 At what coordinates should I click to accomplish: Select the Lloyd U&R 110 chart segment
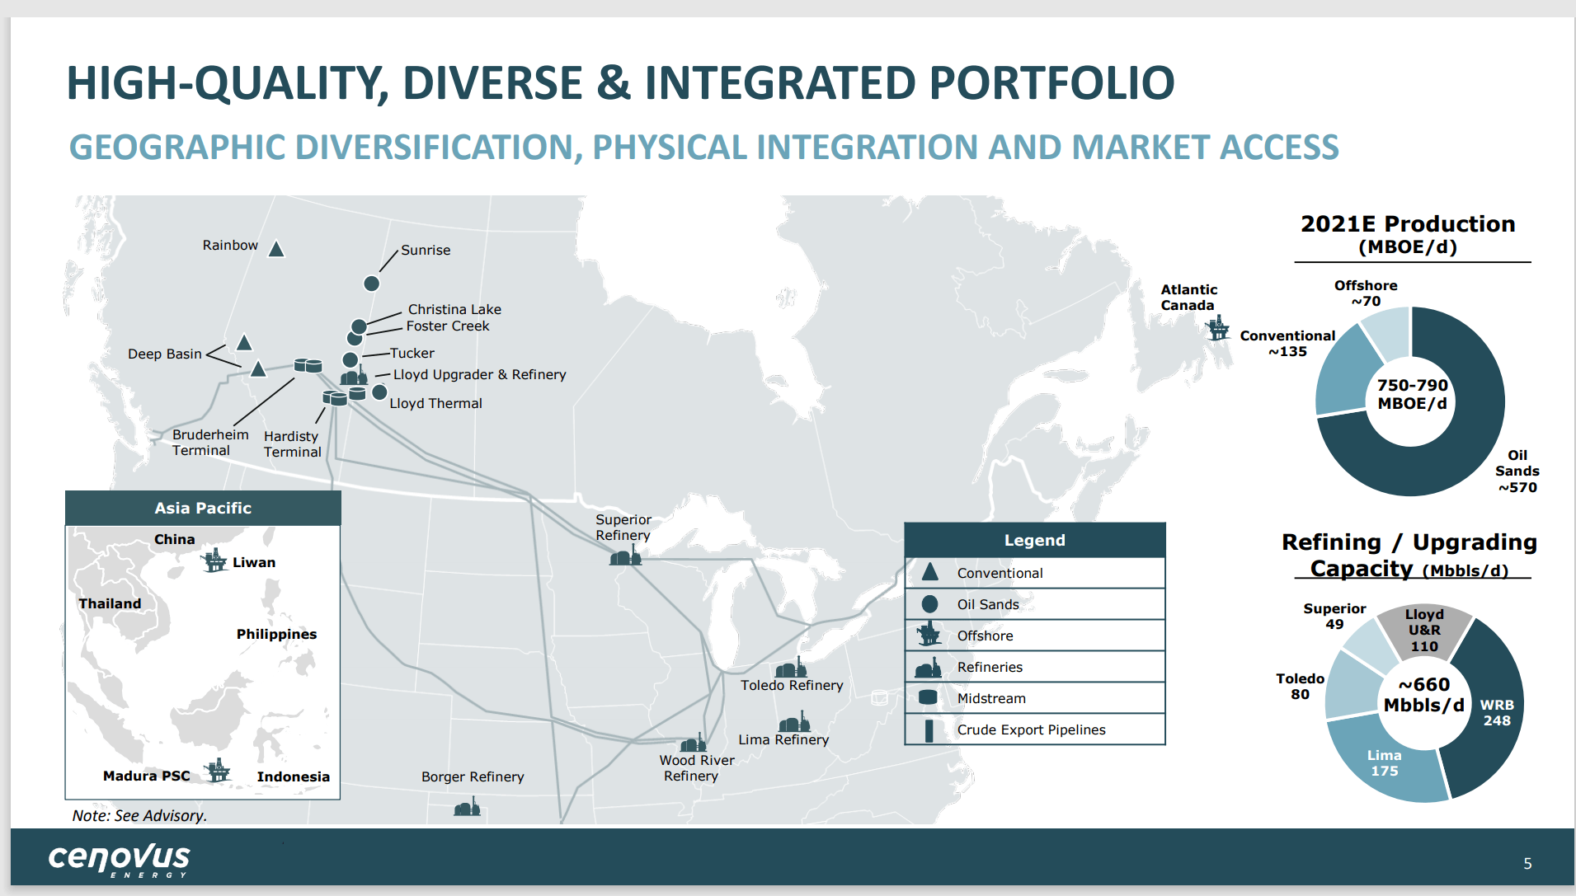point(1425,631)
